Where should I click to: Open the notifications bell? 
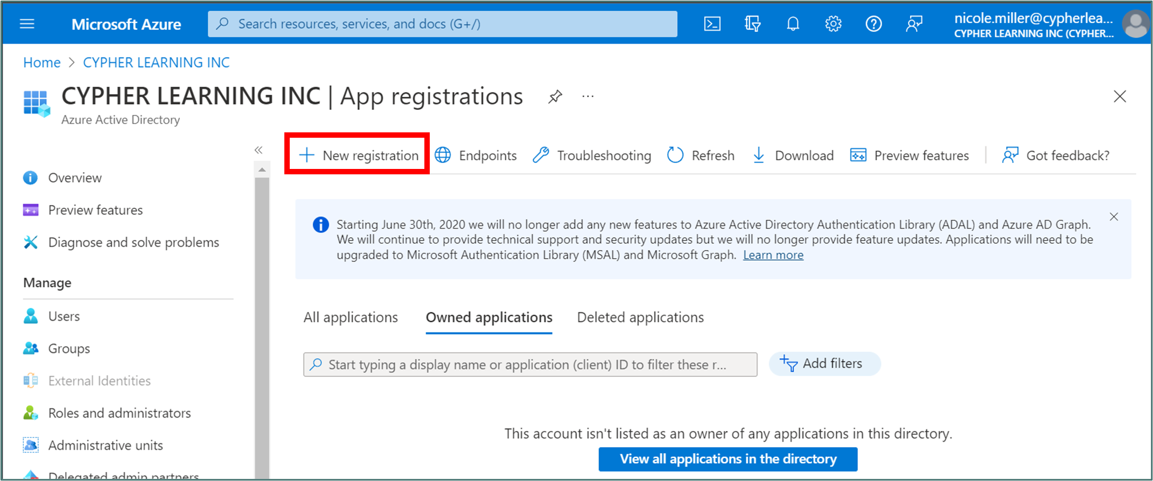pyautogui.click(x=793, y=24)
